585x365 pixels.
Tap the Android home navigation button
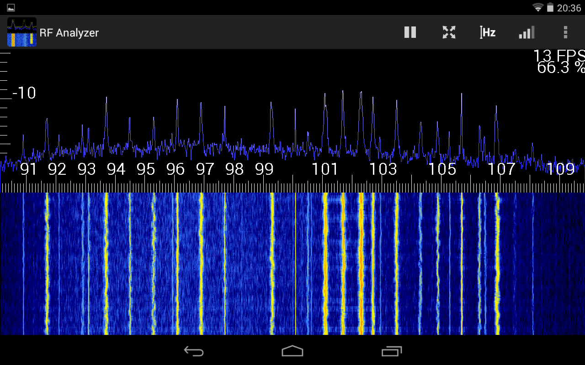pos(292,351)
